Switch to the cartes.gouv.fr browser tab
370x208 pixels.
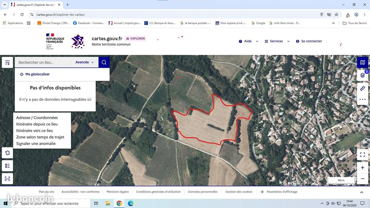pos(36,5)
